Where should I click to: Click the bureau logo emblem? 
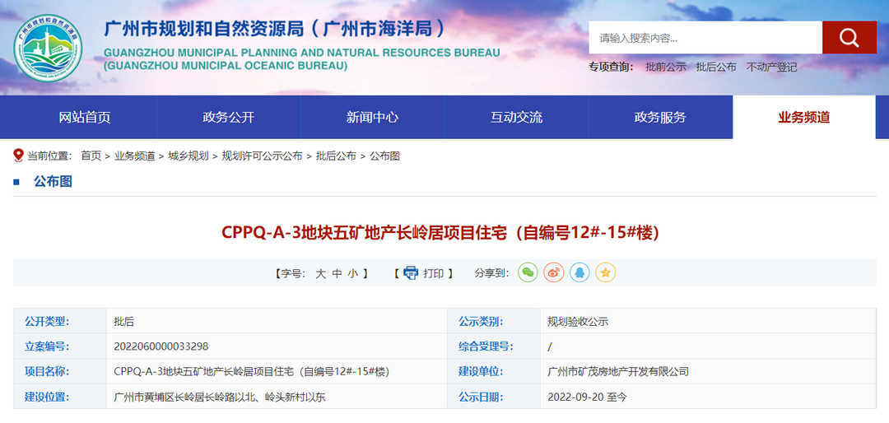point(49,49)
